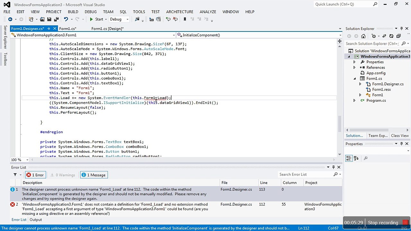
Task: Click the Comment out selected lines icon
Action: 168,19
